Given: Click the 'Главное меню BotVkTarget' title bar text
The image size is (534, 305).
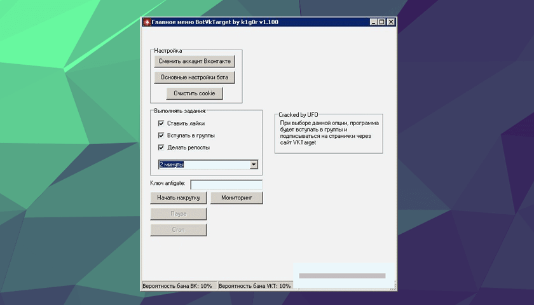Looking at the screenshot, I should click(x=215, y=22).
